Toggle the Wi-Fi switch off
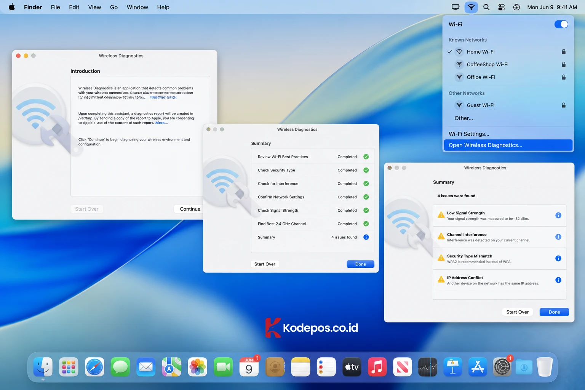Image resolution: width=585 pixels, height=390 pixels. [561, 24]
